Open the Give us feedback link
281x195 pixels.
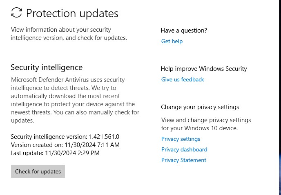point(183,79)
